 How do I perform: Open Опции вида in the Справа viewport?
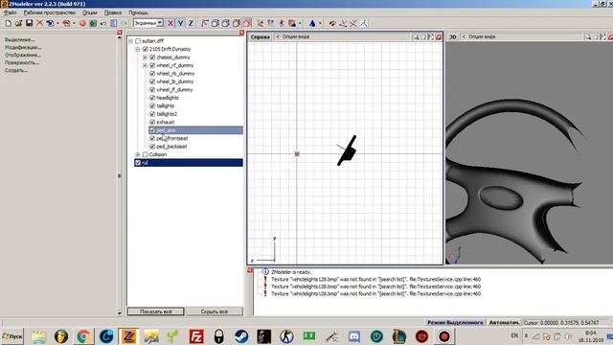pos(296,36)
